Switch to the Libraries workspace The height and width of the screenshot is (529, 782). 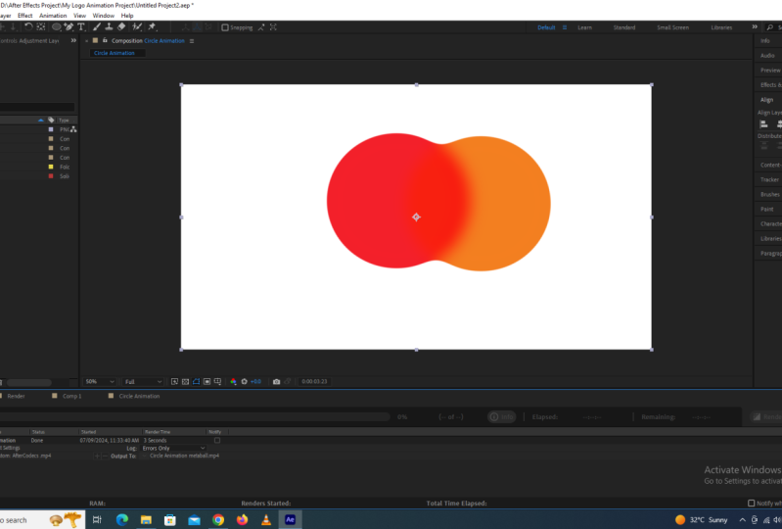coord(721,27)
